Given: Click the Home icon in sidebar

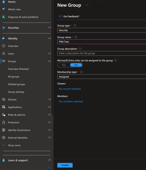Looking at the screenshot, I should [x=4, y=2].
